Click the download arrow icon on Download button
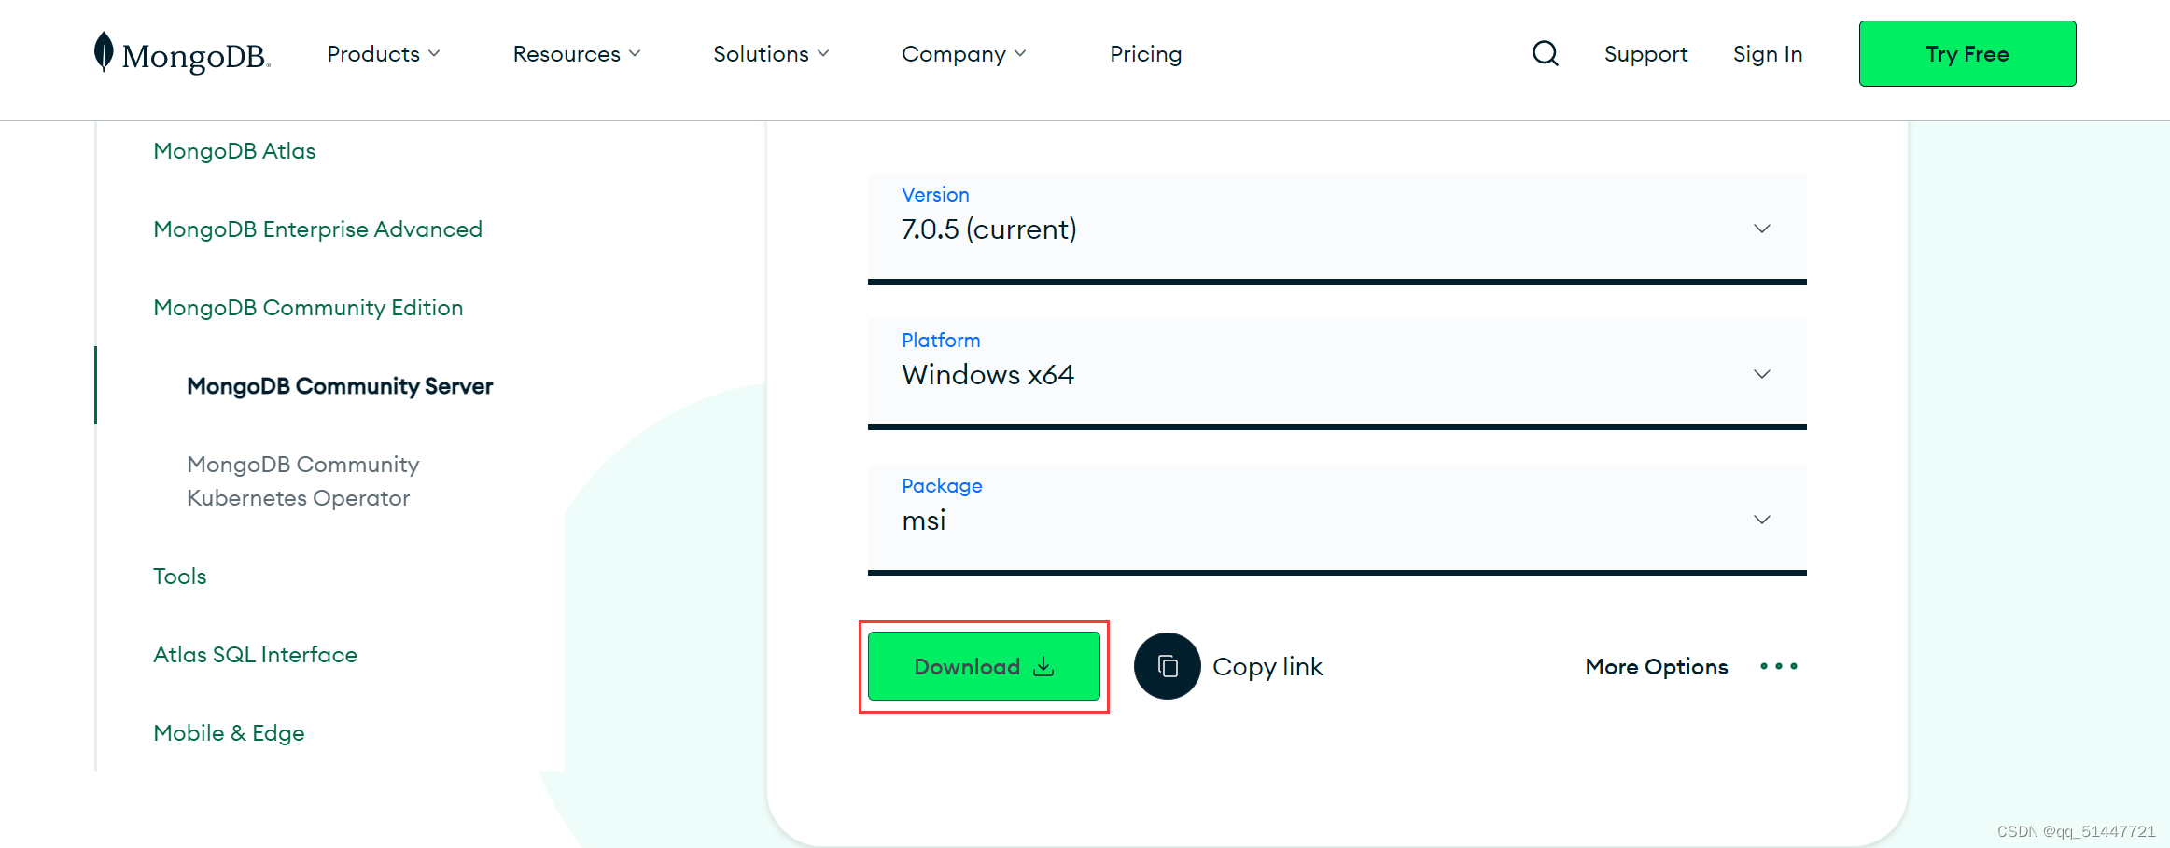 pos(1043,666)
